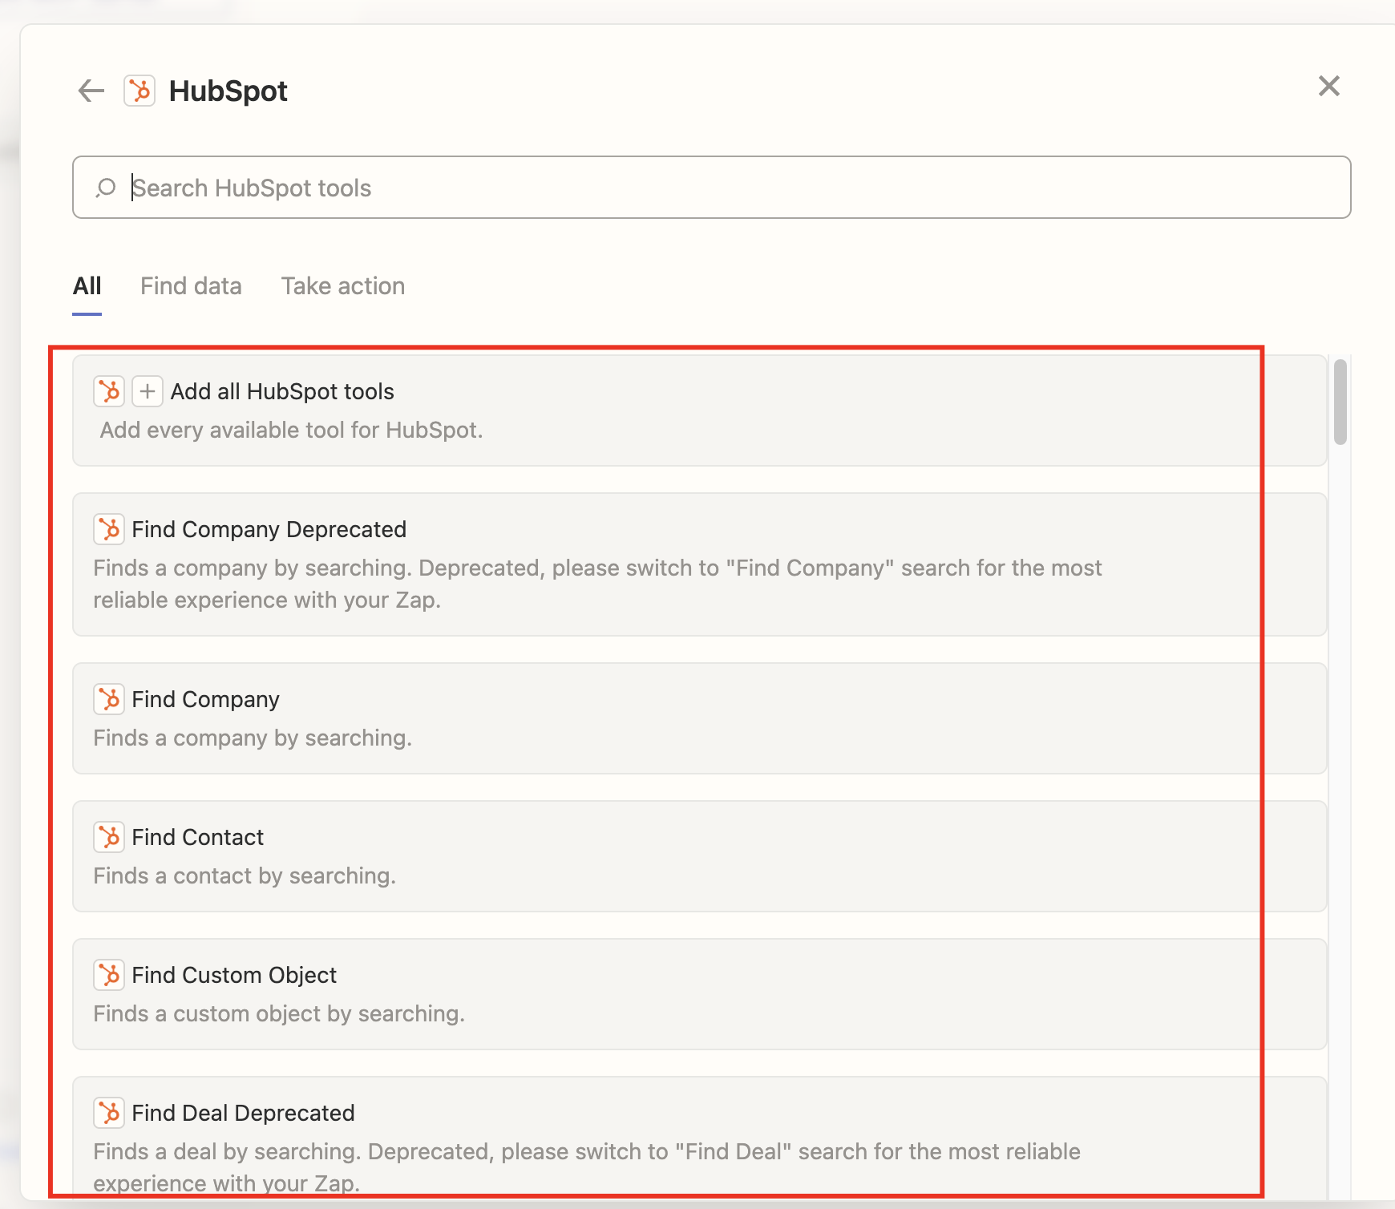Click HubSpot icon beside Find Company Deprecated
This screenshot has width=1395, height=1209.
[x=109, y=529]
